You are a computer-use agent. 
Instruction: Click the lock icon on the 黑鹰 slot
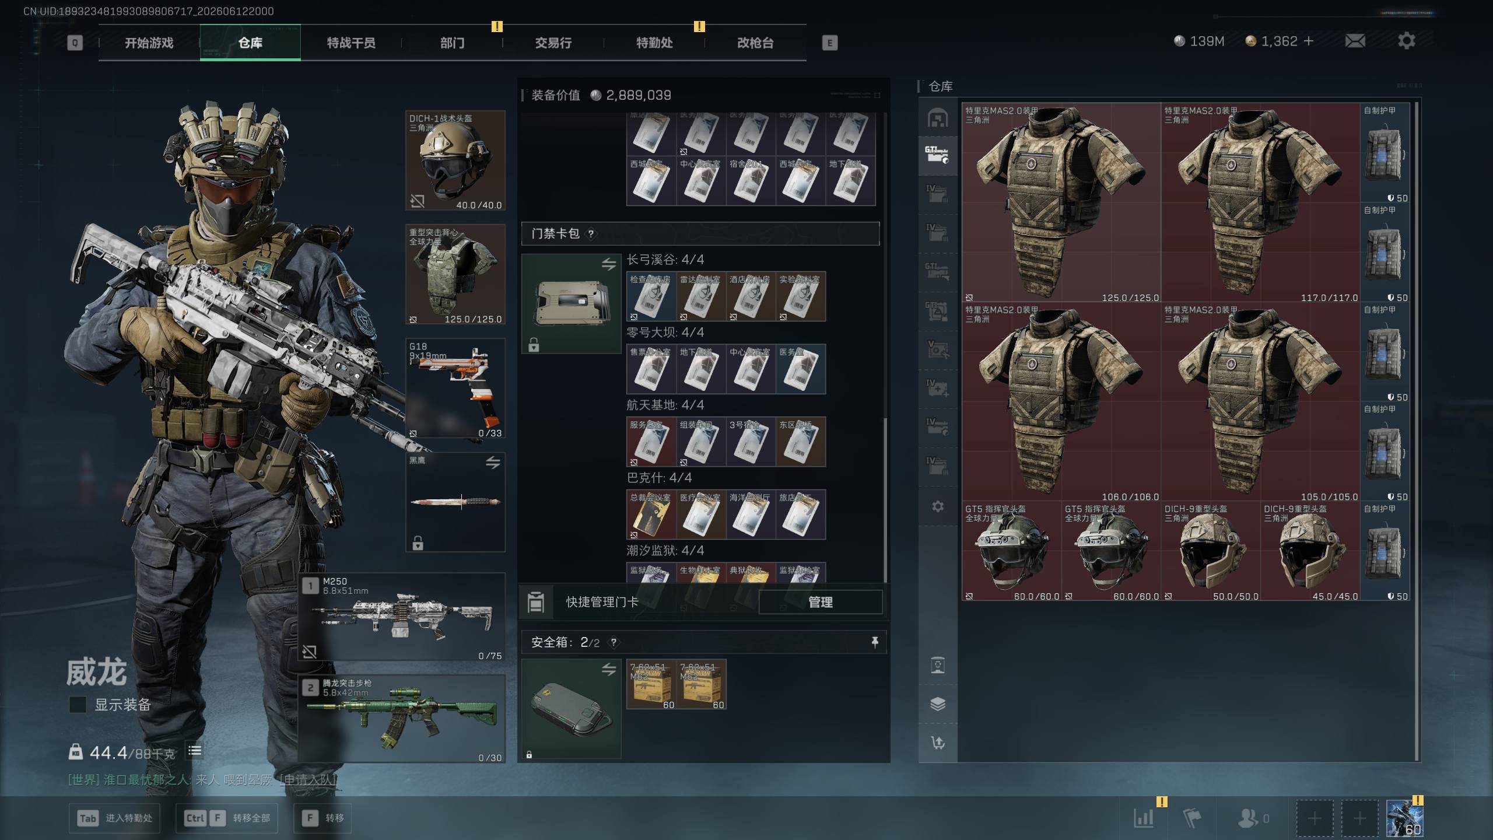tap(418, 543)
